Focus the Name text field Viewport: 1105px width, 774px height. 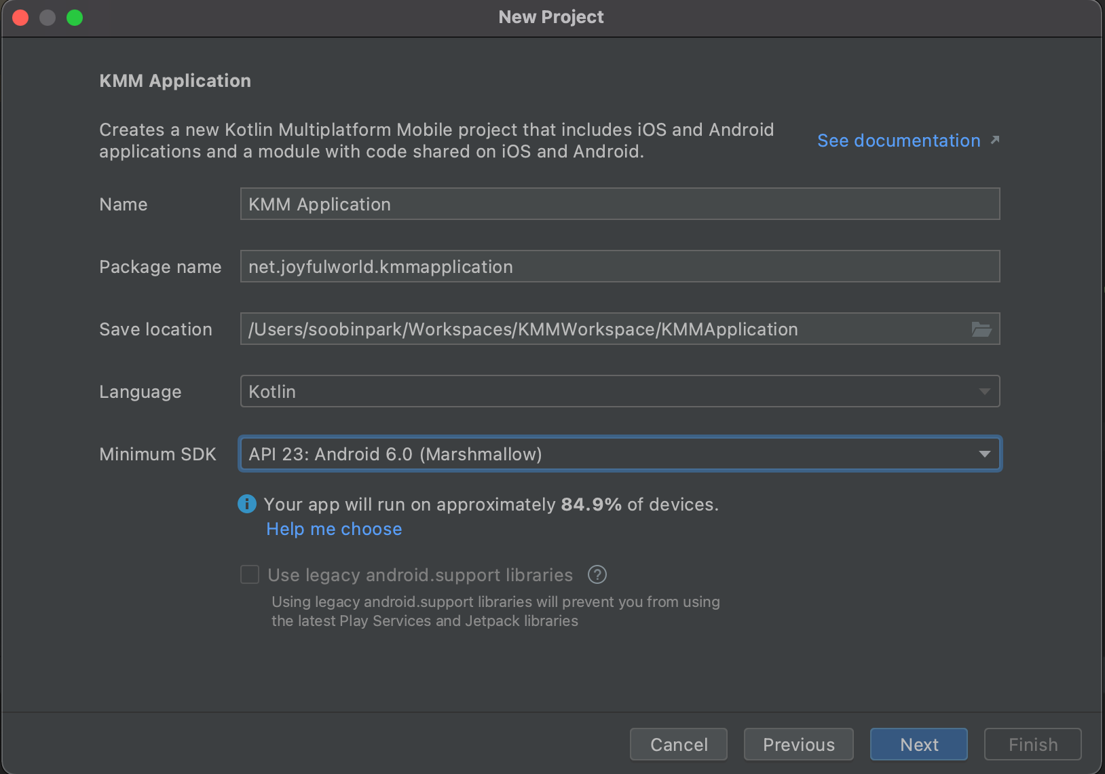click(619, 204)
